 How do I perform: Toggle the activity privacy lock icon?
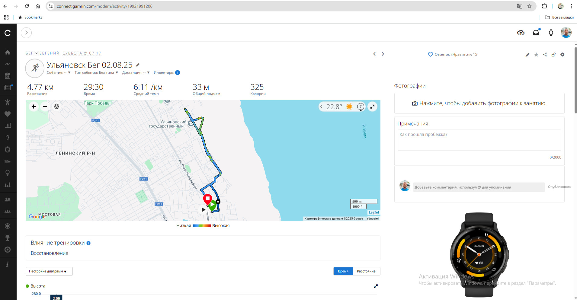pos(553,55)
